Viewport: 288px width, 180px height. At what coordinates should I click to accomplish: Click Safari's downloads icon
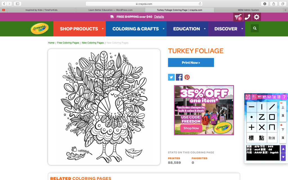coord(265,4)
